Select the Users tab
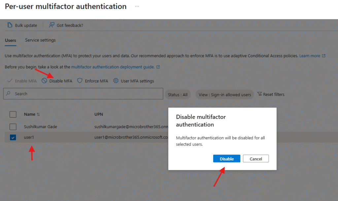The image size is (338, 201). pyautogui.click(x=11, y=40)
